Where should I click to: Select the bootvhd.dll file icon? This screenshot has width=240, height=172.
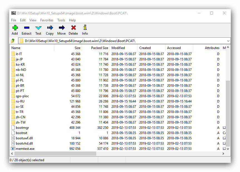[x=13, y=143]
